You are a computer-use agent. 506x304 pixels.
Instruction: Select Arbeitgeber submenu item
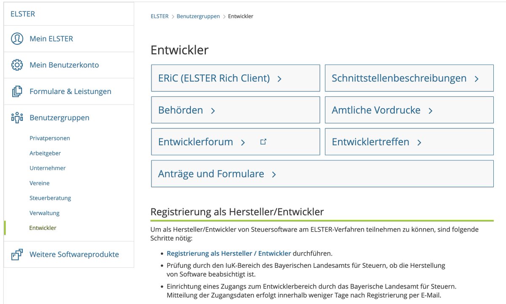pyautogui.click(x=45, y=153)
